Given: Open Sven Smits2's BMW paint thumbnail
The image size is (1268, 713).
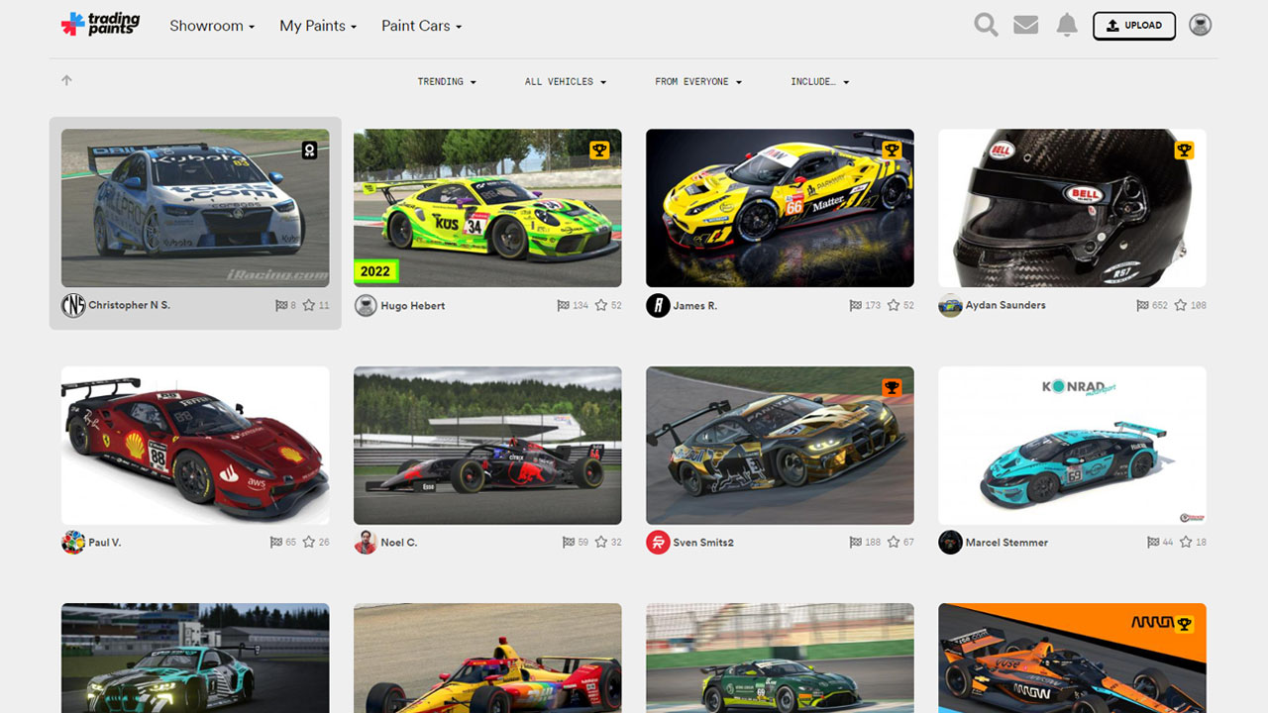Looking at the screenshot, I should pos(780,445).
